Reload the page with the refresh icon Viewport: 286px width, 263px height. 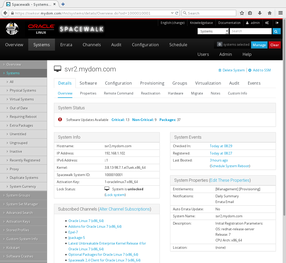pyautogui.click(x=177, y=13)
